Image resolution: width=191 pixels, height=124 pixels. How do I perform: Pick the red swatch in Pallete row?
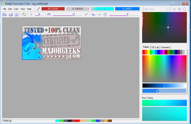(x=144, y=52)
